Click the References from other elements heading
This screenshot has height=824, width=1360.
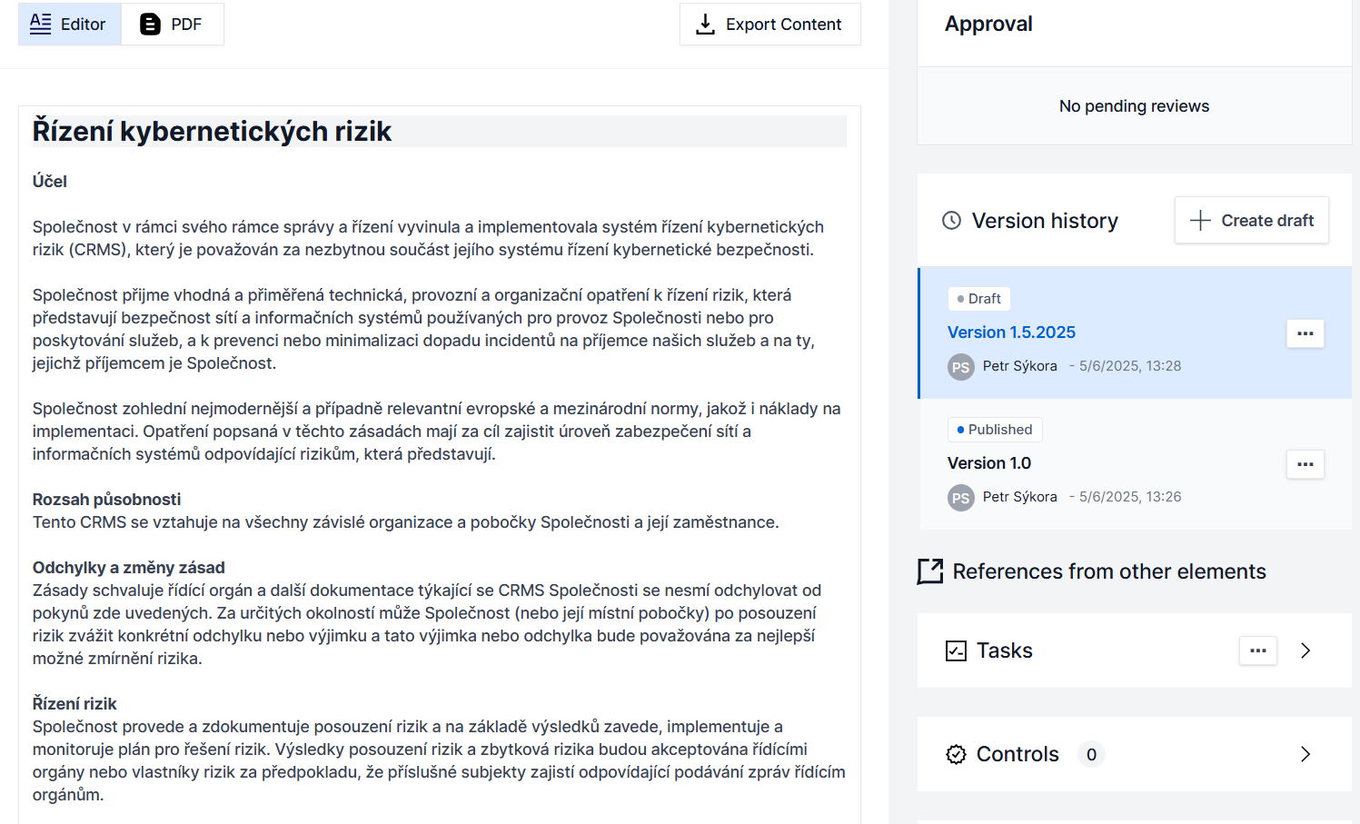(1108, 571)
